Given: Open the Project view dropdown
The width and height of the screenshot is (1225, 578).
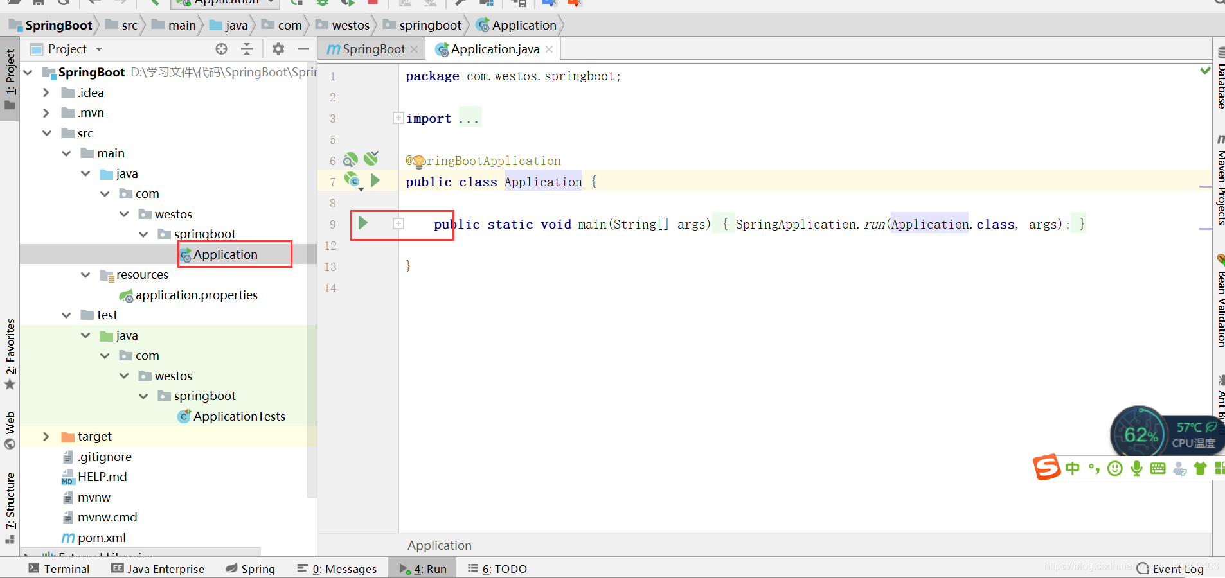Looking at the screenshot, I should coord(99,49).
